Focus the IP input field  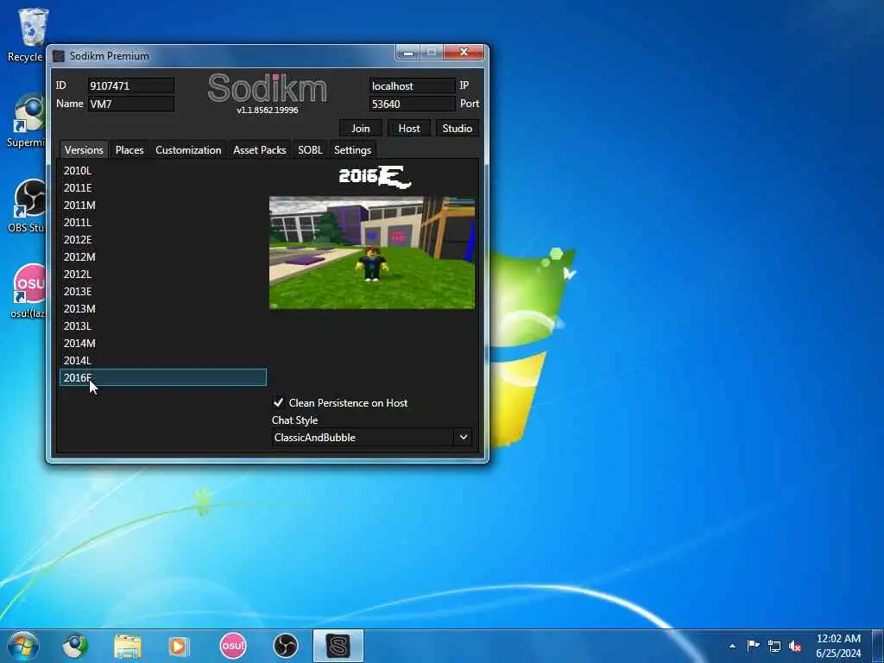click(412, 85)
